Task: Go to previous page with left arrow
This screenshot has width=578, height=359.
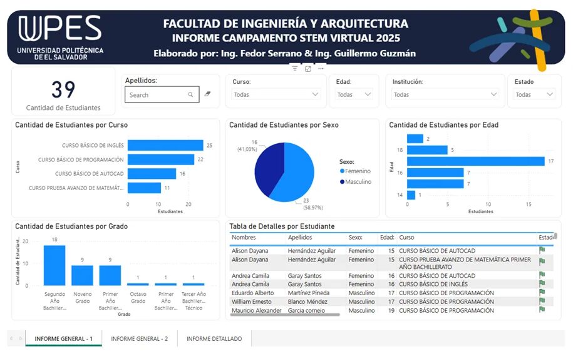Action: [11, 338]
